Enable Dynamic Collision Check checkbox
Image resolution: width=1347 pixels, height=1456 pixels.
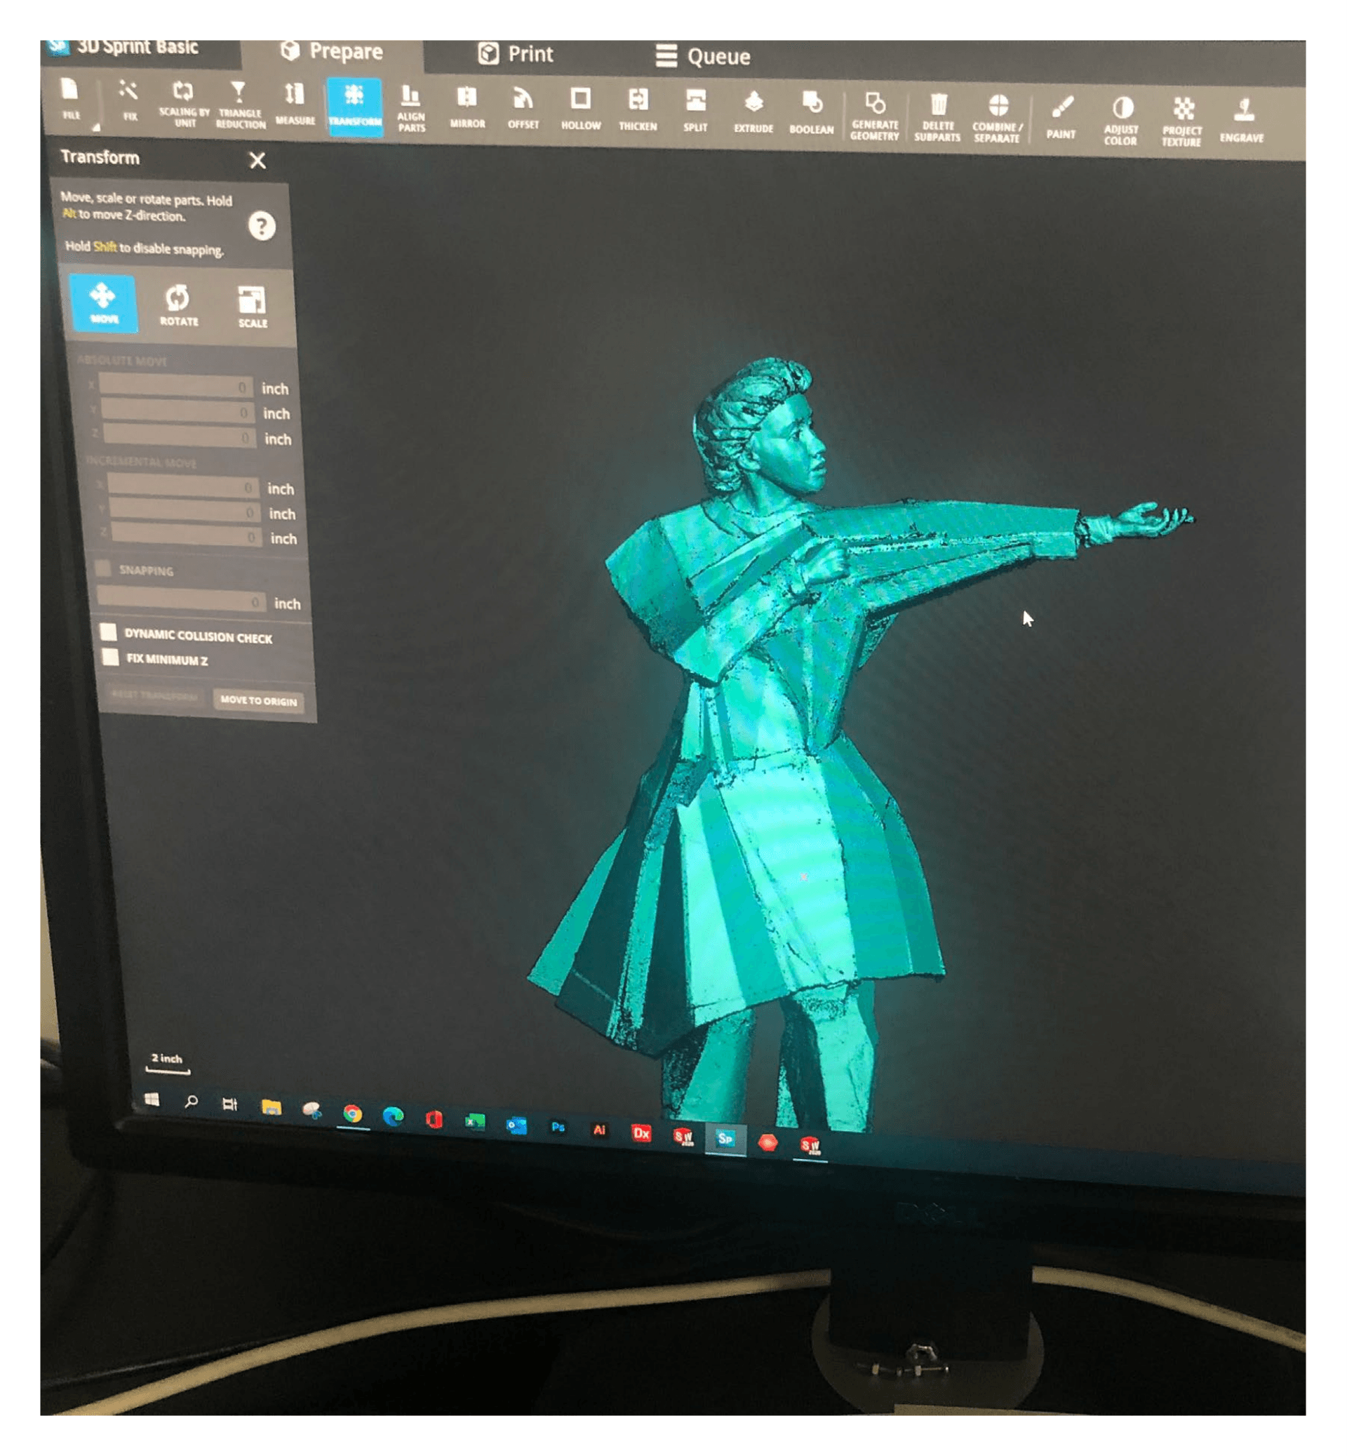coord(108,632)
